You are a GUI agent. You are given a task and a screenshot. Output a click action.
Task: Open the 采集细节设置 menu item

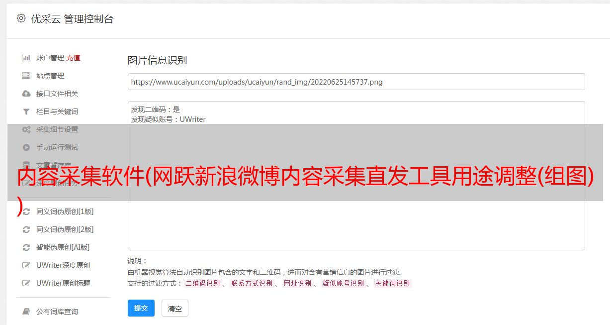click(x=57, y=129)
